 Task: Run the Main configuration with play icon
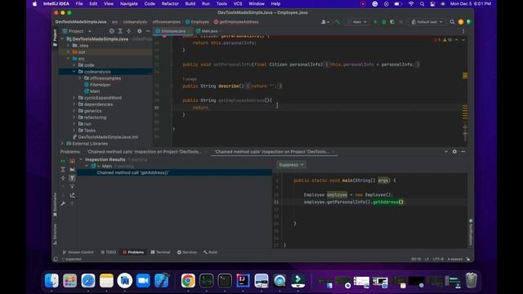coord(375,22)
